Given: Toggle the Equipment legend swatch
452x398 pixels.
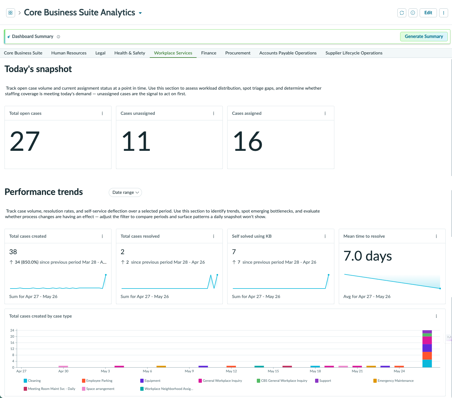Looking at the screenshot, I should (x=142, y=381).
